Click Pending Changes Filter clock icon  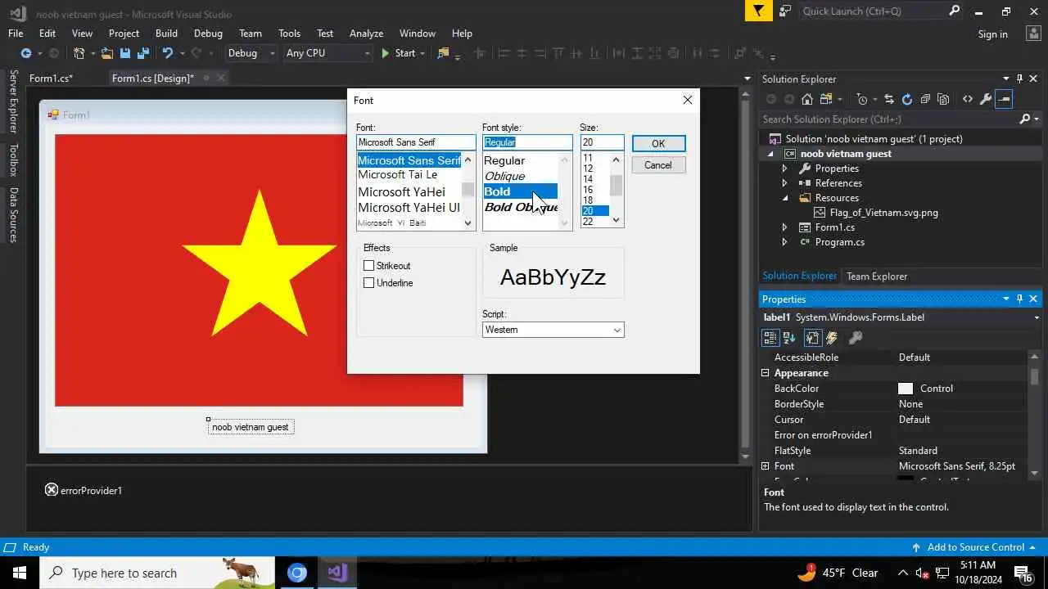coord(862,99)
